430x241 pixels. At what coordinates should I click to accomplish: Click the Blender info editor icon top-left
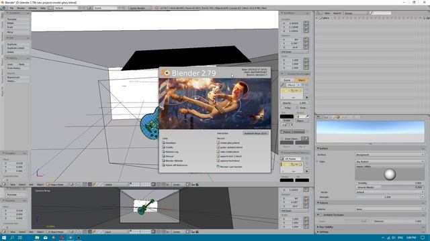4,8
